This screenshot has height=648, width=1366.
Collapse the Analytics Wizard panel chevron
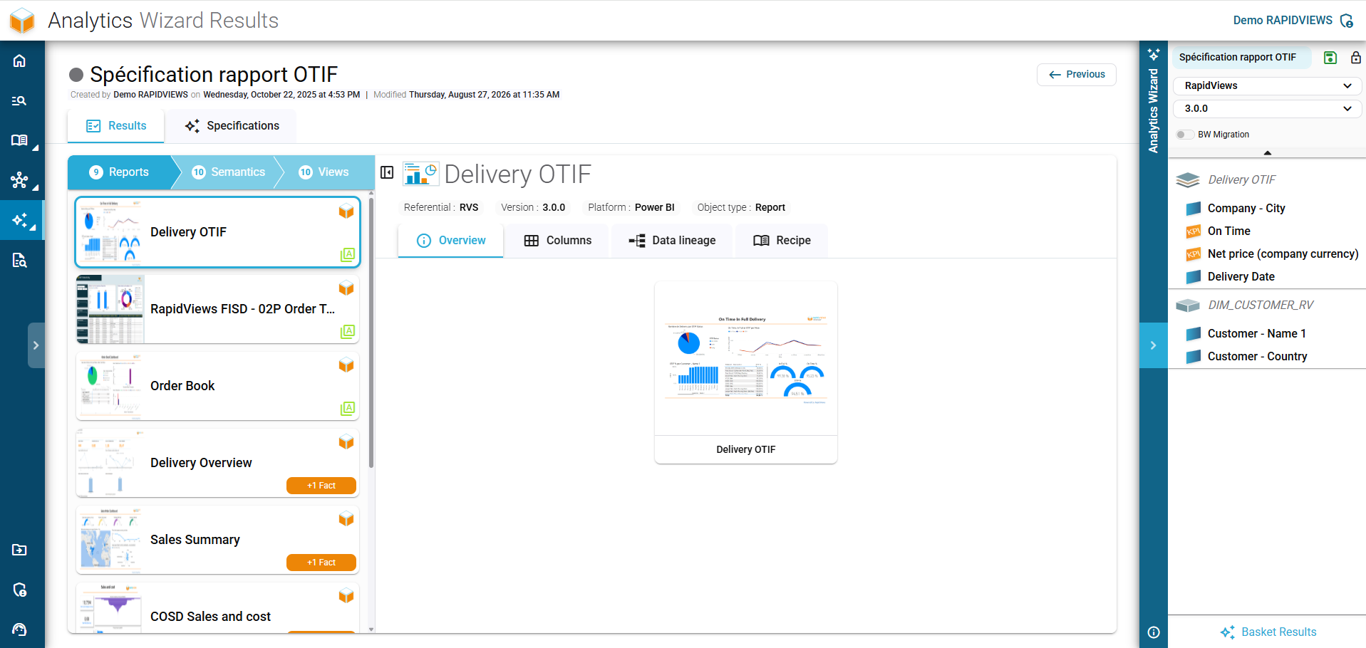1154,345
